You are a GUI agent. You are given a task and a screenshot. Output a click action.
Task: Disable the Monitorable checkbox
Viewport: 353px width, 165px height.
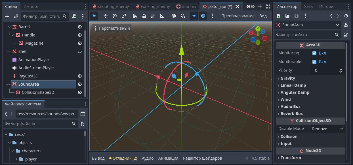pos(314,62)
